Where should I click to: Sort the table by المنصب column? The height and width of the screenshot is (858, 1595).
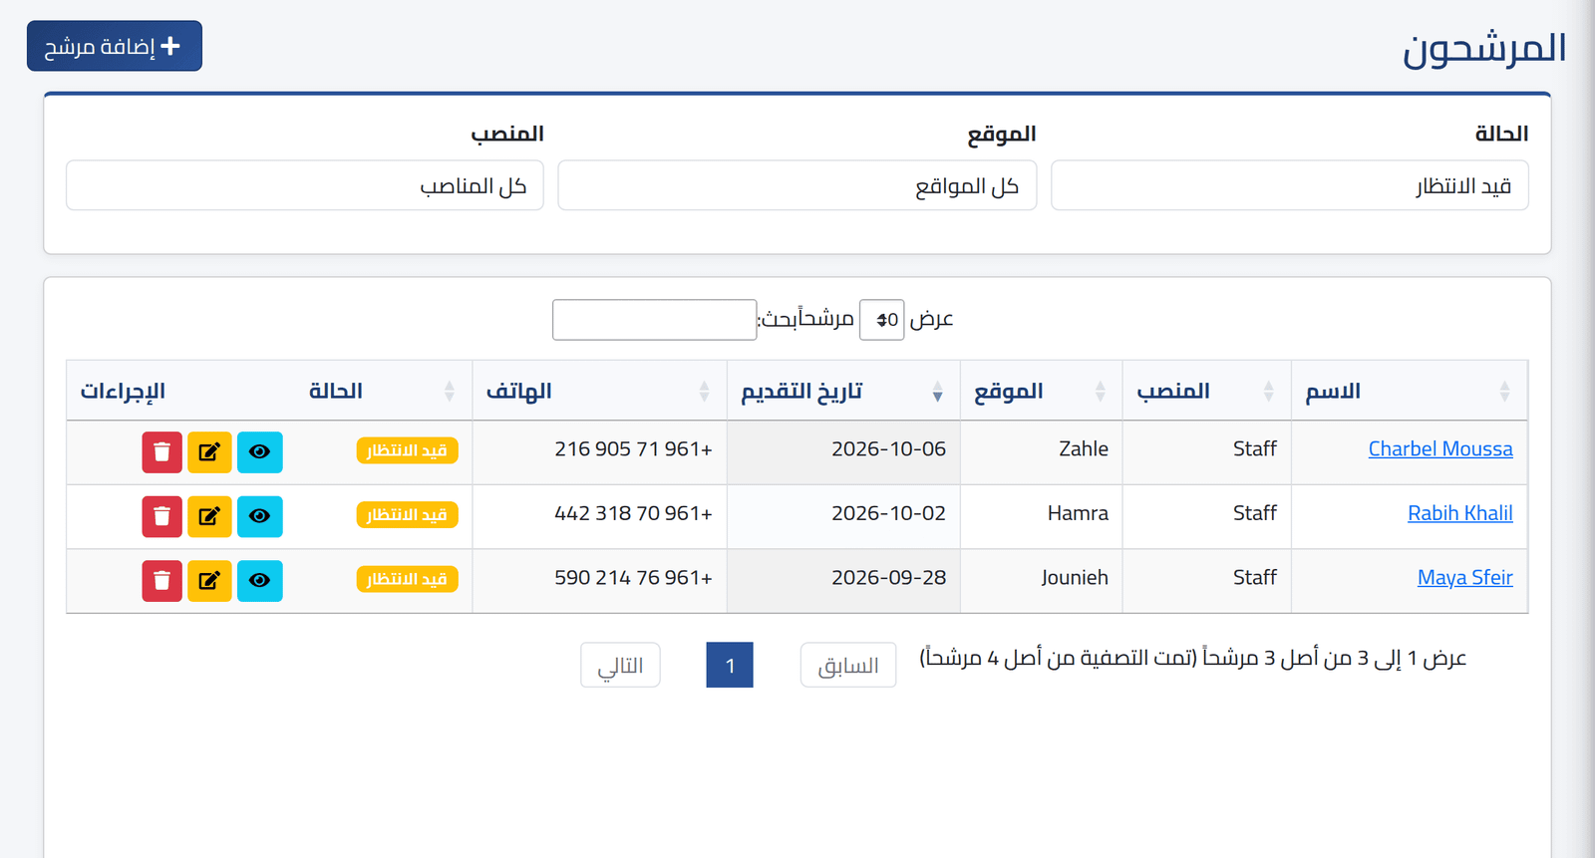(x=1206, y=391)
